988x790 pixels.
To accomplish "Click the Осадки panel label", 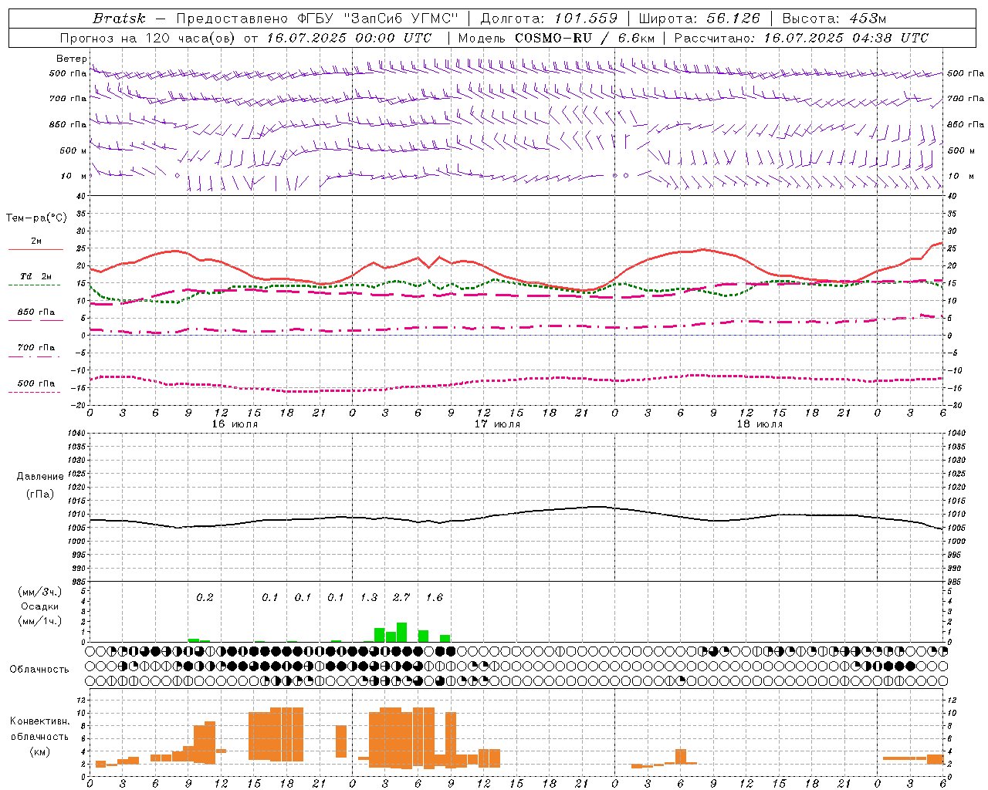I will pos(40,606).
